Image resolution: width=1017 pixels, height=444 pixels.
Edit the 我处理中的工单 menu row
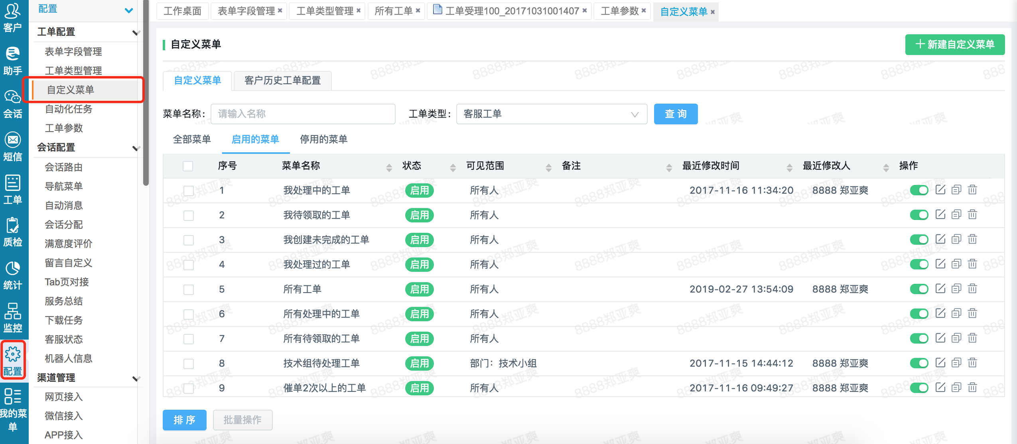click(x=940, y=190)
